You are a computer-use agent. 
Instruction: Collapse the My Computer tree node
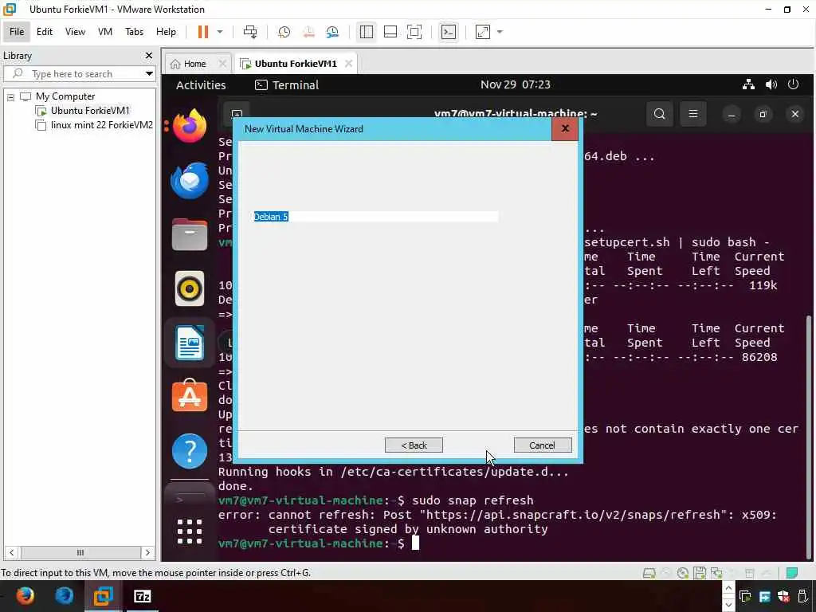(x=10, y=96)
